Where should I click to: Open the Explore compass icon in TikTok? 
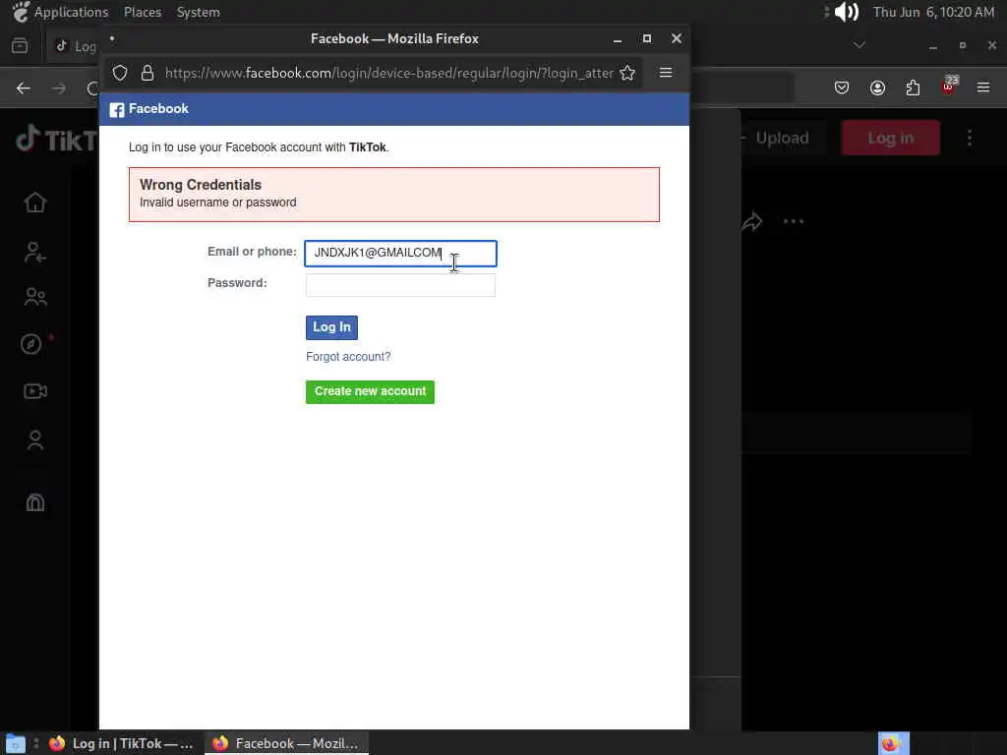coord(31,344)
